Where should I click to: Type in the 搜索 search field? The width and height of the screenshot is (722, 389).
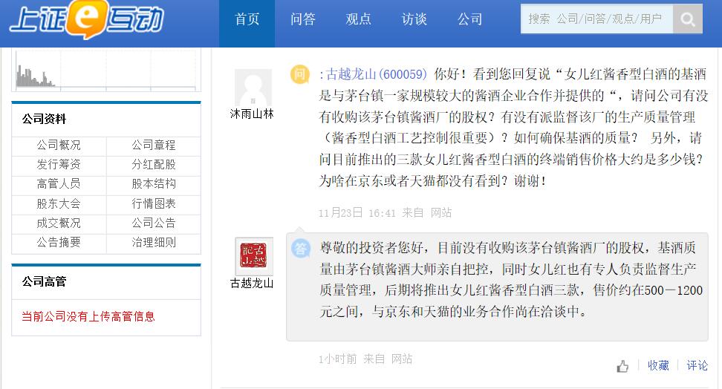point(596,19)
